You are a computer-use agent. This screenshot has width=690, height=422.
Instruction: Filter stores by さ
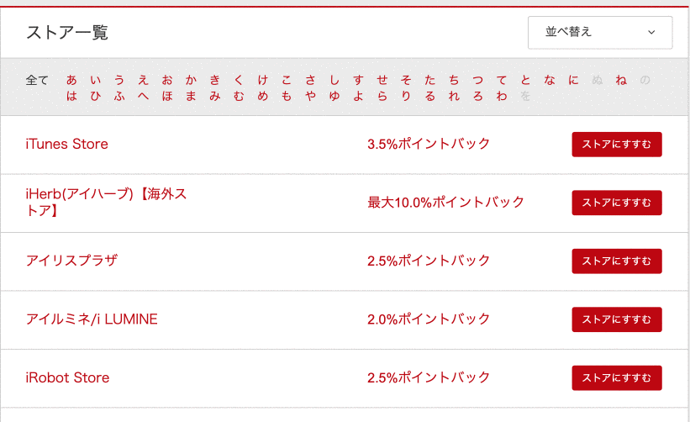coord(310,80)
